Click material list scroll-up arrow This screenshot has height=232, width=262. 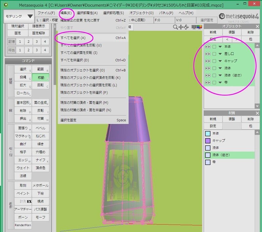point(257,132)
